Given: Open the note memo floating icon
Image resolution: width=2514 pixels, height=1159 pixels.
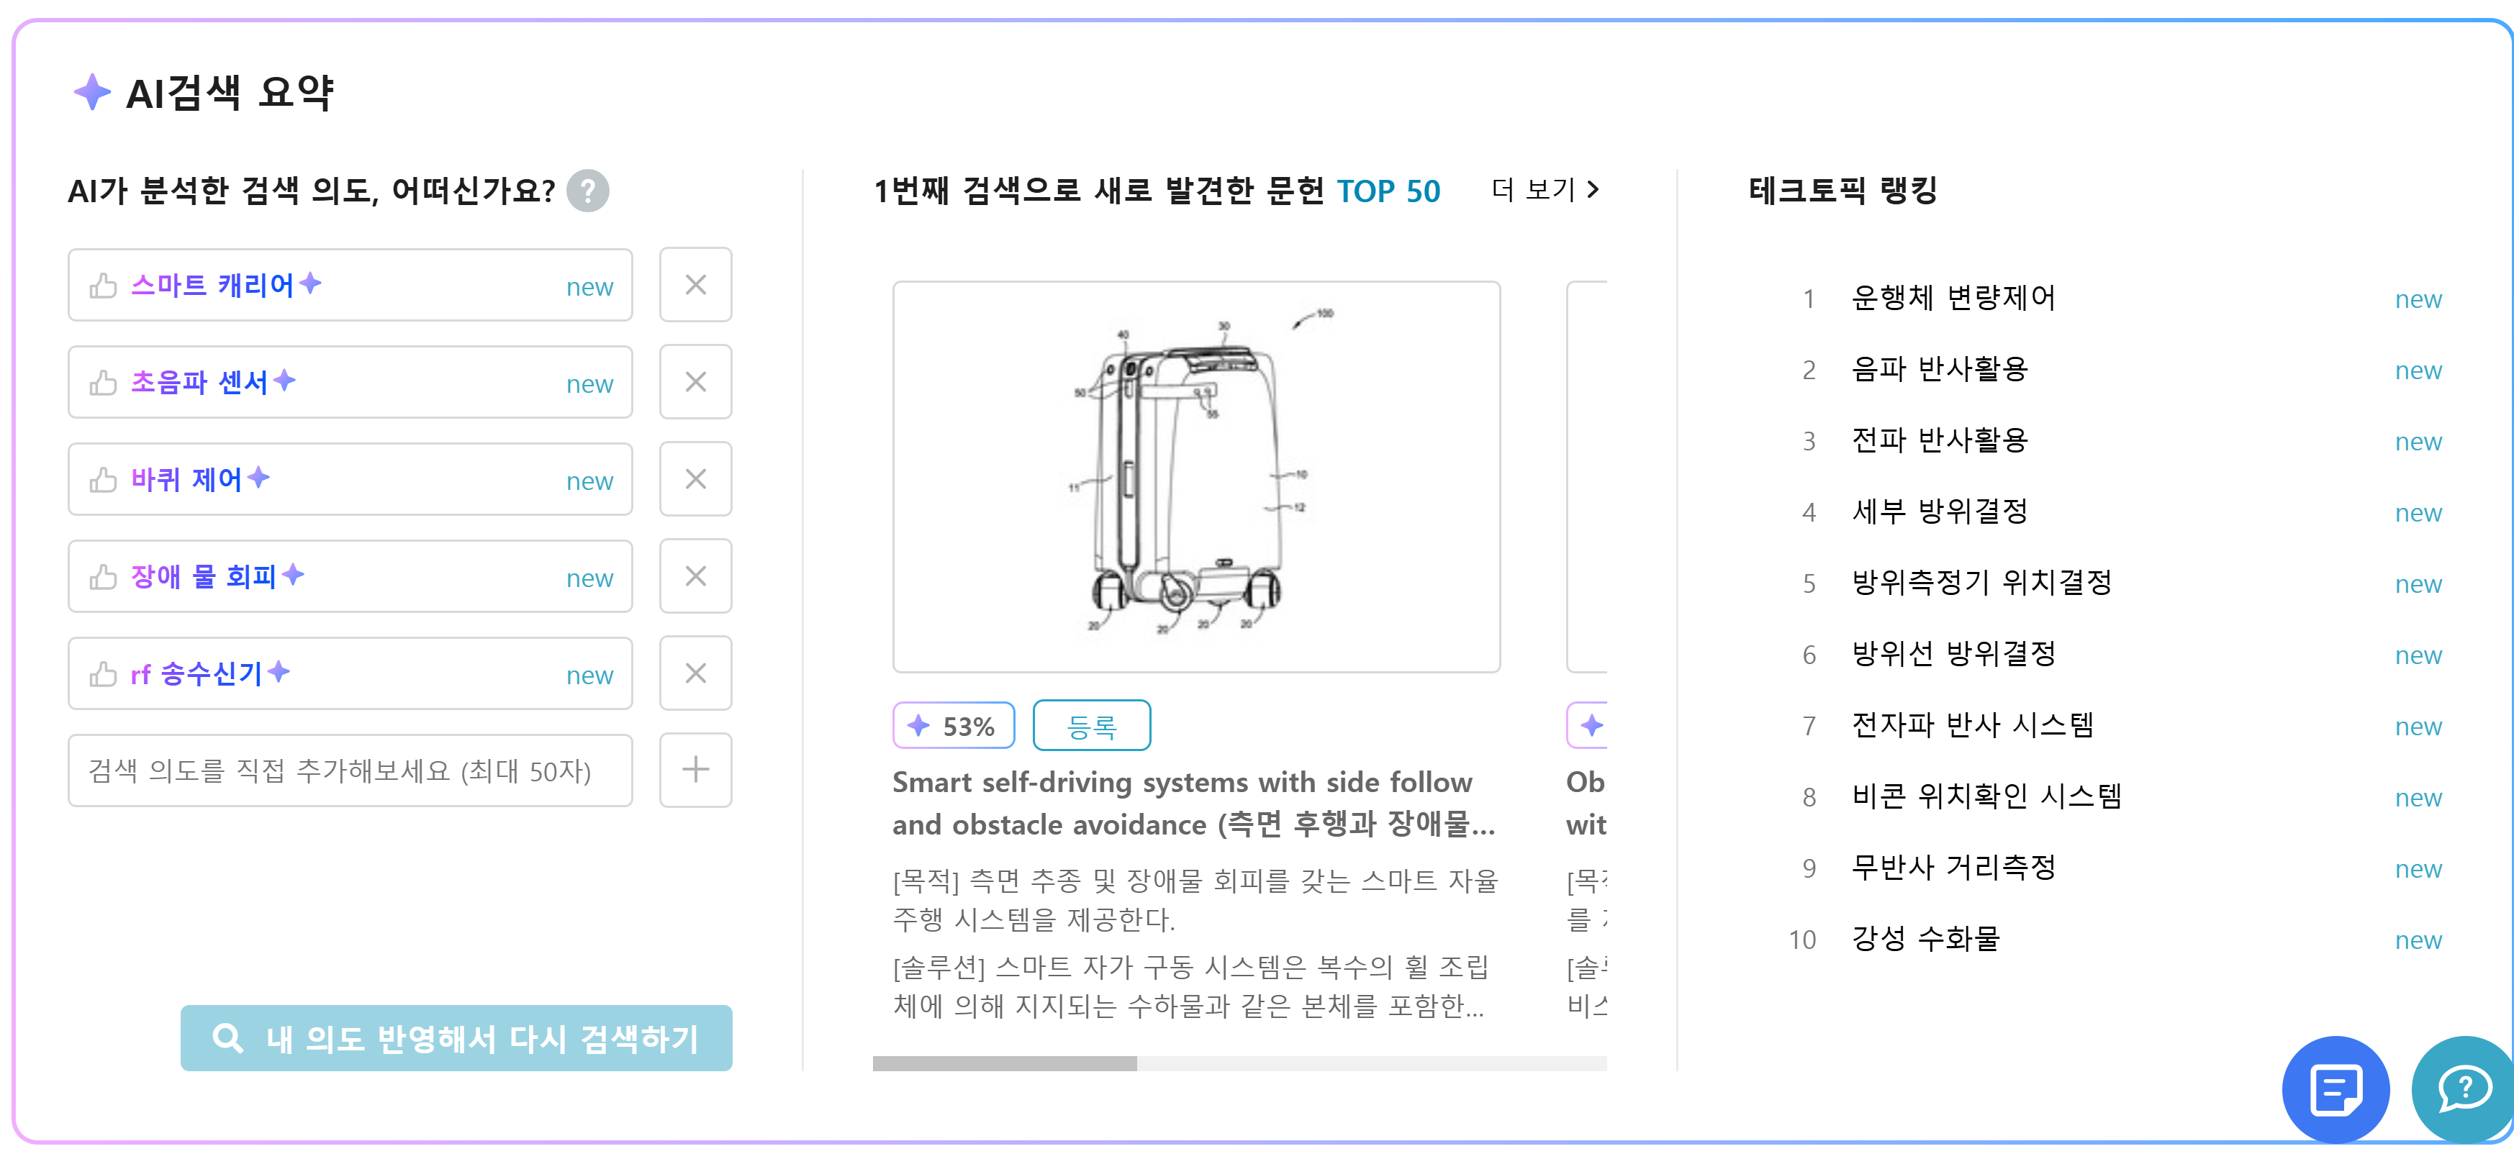Looking at the screenshot, I should [x=2336, y=1088].
